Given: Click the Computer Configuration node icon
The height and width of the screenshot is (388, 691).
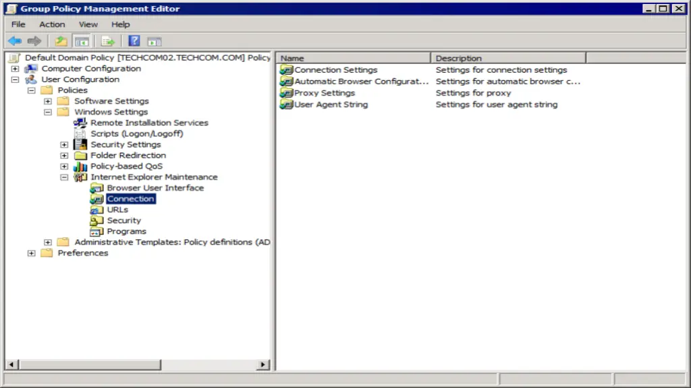Looking at the screenshot, I should click(x=31, y=69).
